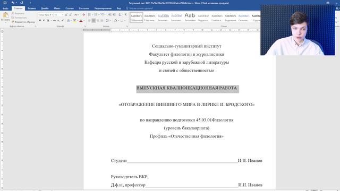The image size is (340, 191).
Task: Open the Change Case (Aa) menu
Action: [76, 15]
